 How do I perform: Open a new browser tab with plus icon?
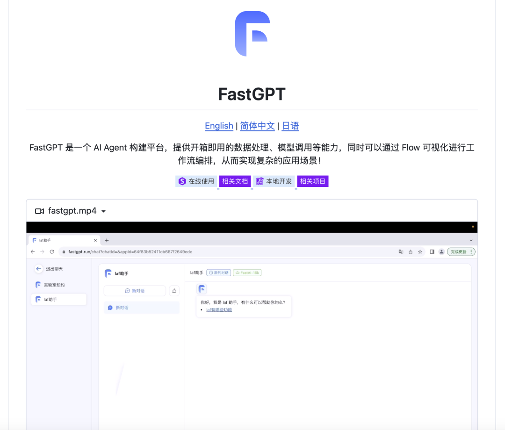click(x=107, y=240)
